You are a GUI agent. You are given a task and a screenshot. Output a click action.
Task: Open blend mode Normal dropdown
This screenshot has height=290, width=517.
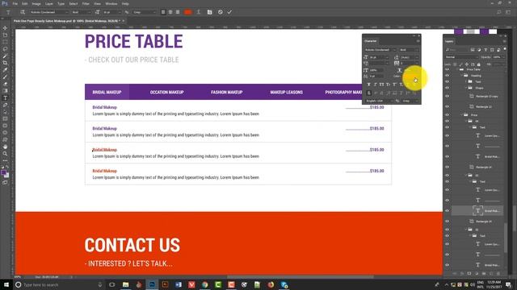point(461,57)
